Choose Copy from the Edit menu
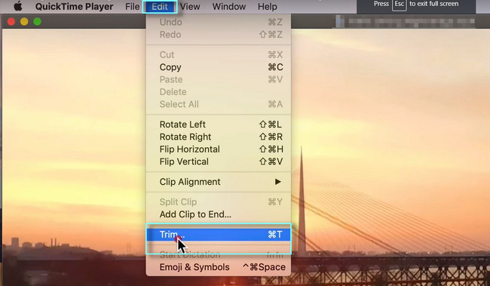 (219, 67)
